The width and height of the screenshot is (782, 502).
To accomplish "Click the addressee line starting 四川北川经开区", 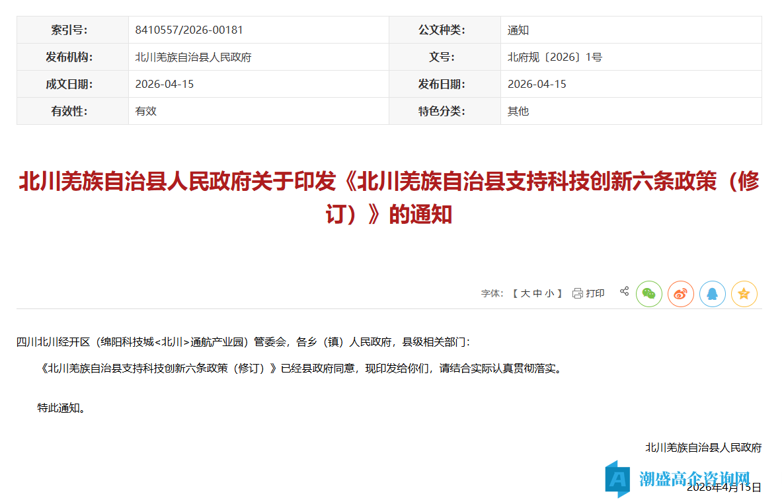I will click(x=243, y=342).
